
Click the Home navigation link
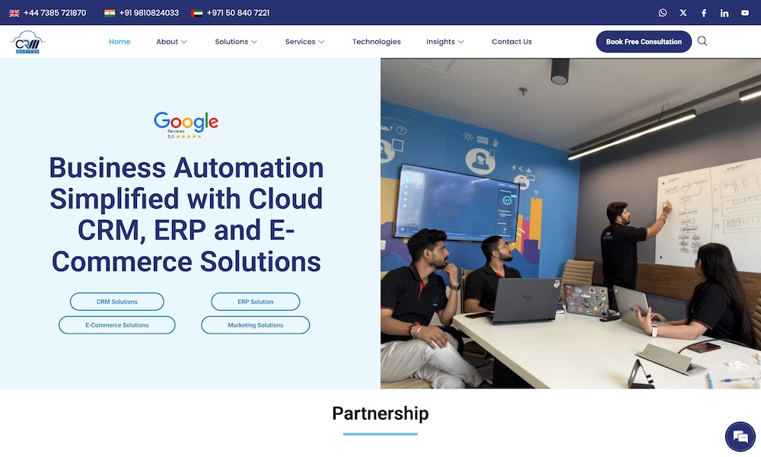click(x=119, y=42)
